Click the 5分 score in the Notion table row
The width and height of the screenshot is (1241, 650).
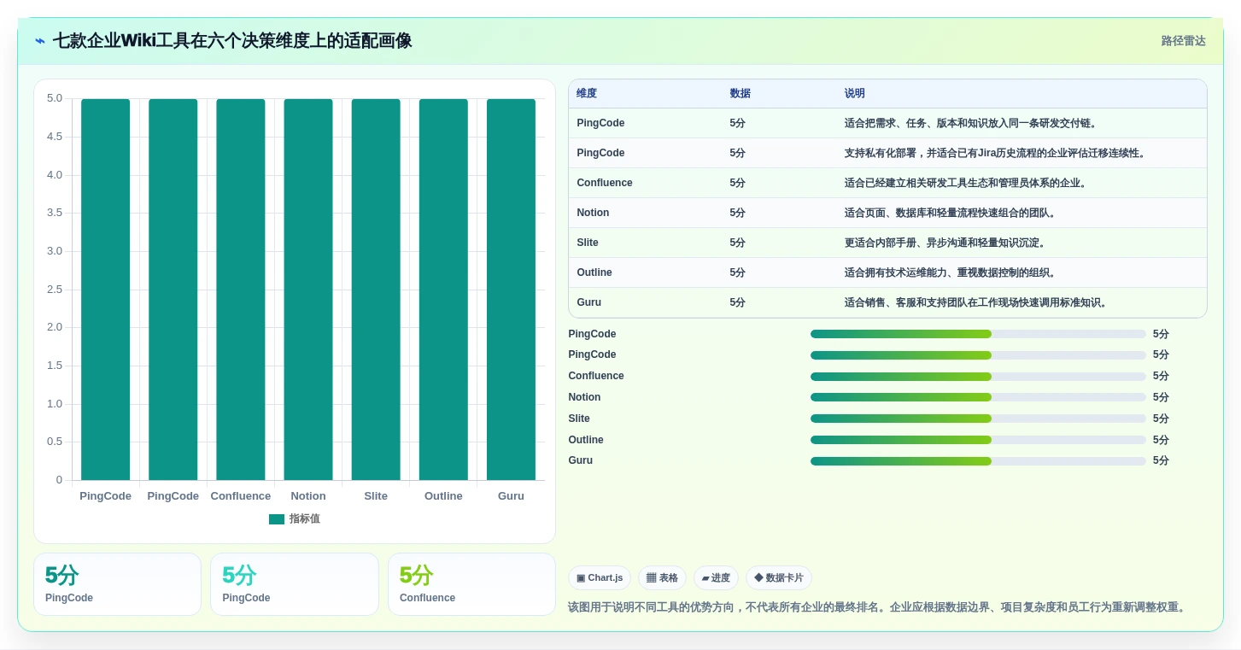click(738, 213)
